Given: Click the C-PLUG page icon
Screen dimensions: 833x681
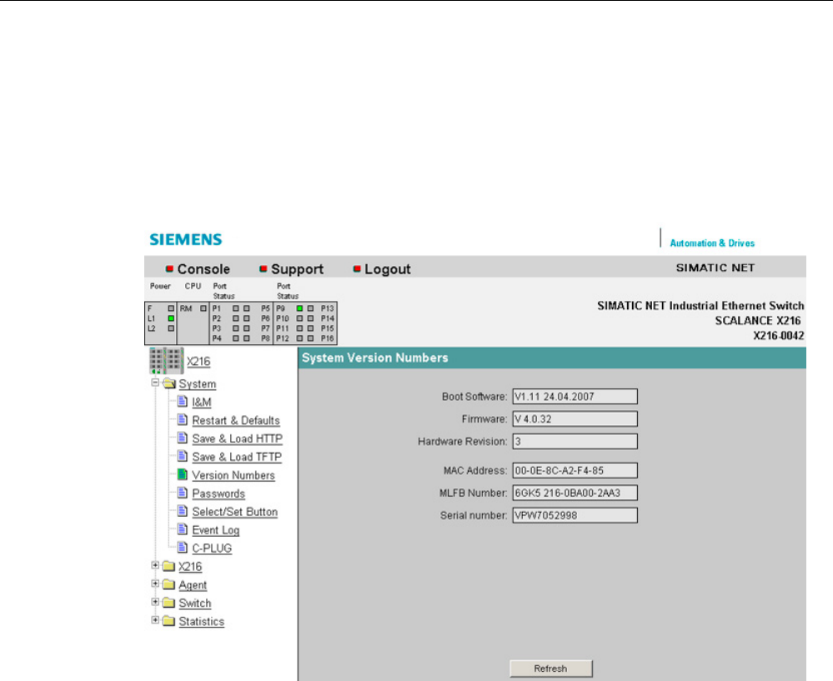Looking at the screenshot, I should [183, 547].
